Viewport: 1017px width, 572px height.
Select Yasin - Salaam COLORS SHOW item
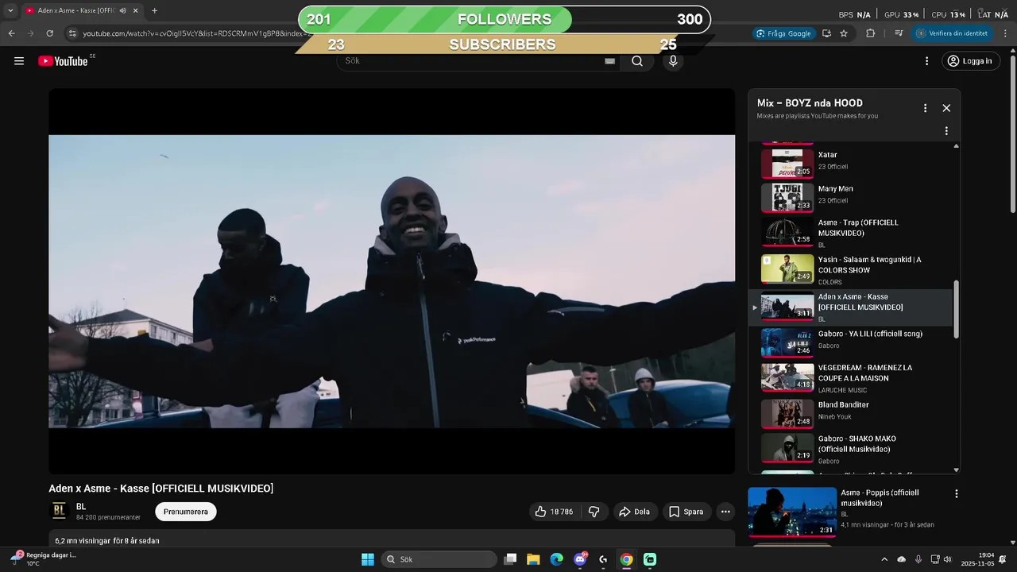coord(852,270)
